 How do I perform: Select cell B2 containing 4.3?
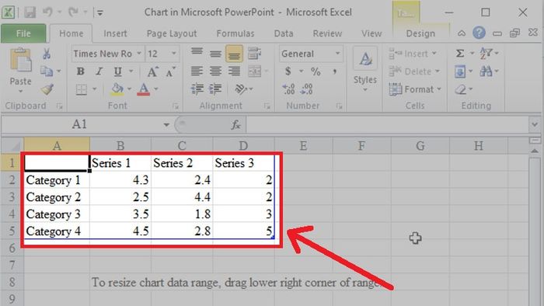point(120,180)
